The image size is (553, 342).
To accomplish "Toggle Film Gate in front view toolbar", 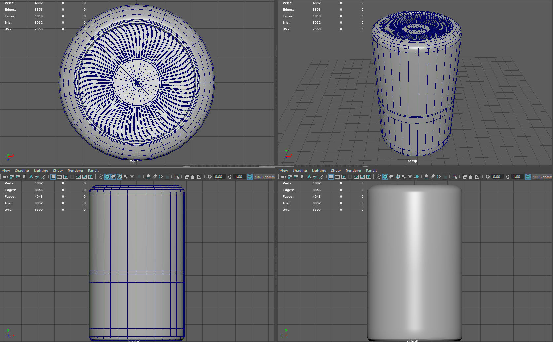I will (59, 177).
